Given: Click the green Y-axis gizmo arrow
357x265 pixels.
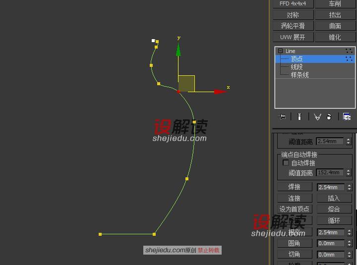Looking at the screenshot, I should (178, 50).
